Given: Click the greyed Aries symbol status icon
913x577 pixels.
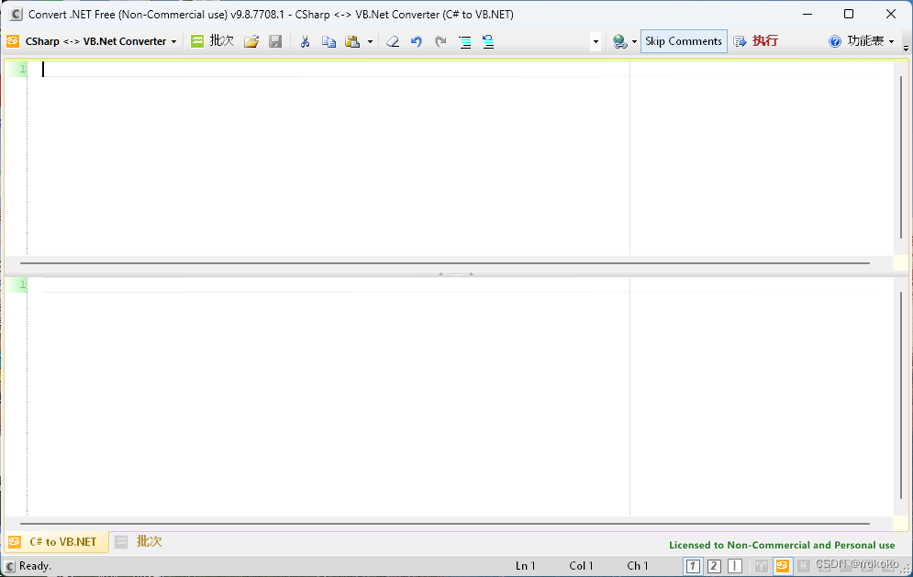Looking at the screenshot, I should (x=761, y=565).
